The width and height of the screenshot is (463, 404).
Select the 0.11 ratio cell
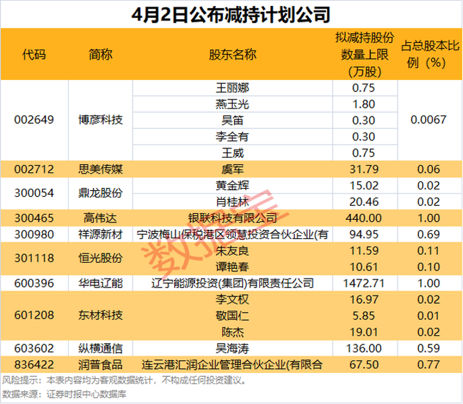[x=429, y=251]
